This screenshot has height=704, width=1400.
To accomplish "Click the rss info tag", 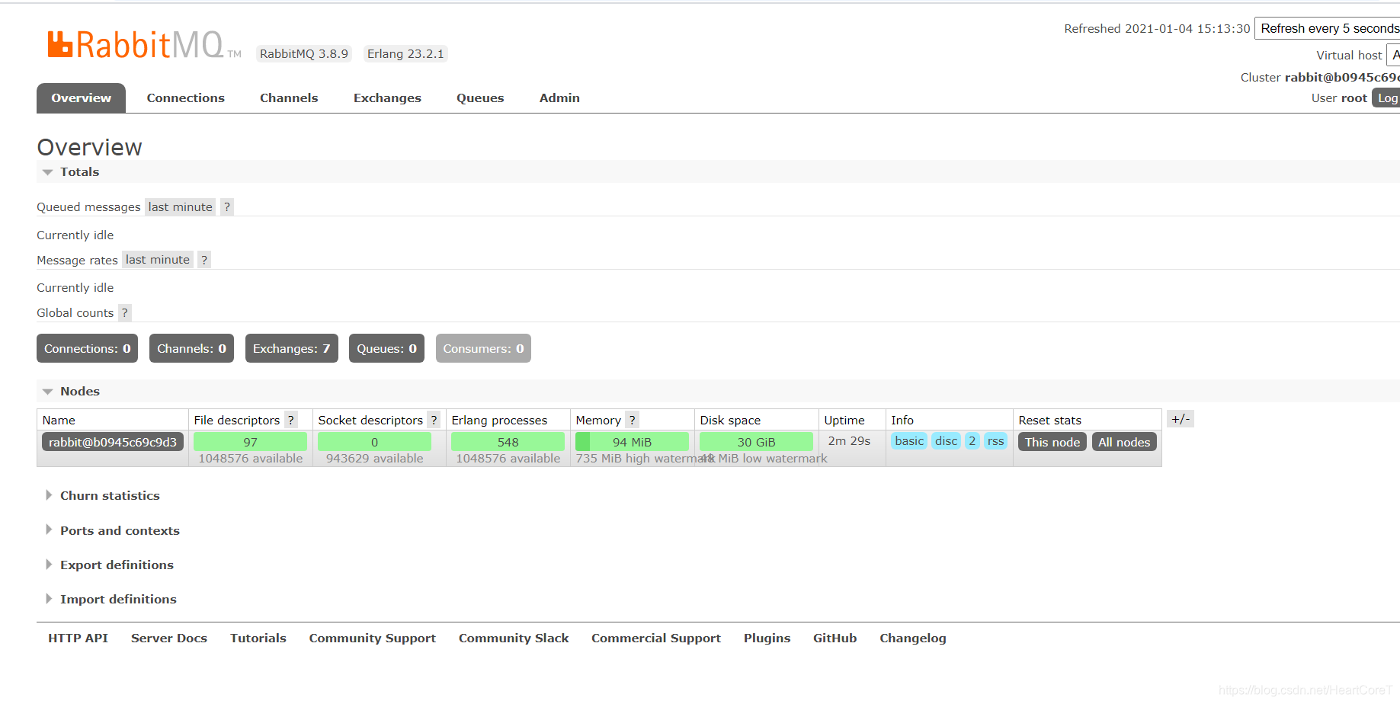I will tap(995, 441).
